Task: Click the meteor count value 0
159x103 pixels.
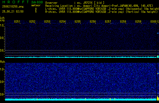Action: [36, 9]
